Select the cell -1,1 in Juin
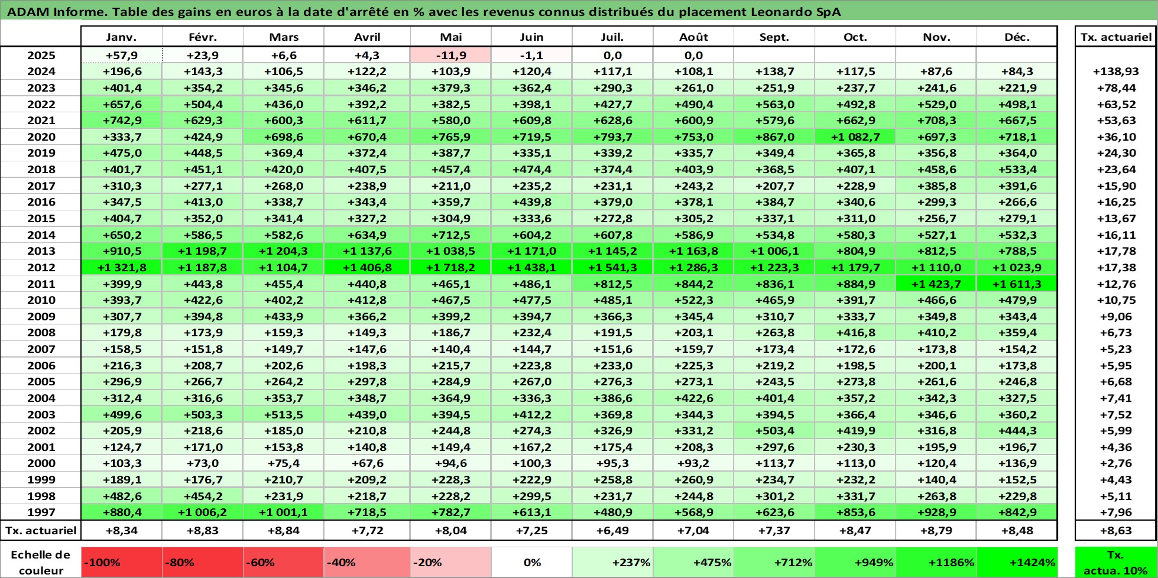Screen dimensions: 1158x578 531,55
